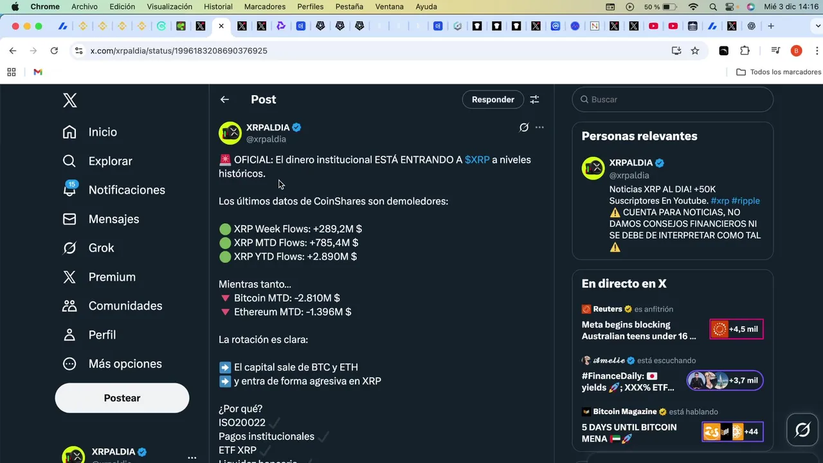The width and height of the screenshot is (823, 463).
Task: Open Gmail bookmark
Action: [x=38, y=72]
